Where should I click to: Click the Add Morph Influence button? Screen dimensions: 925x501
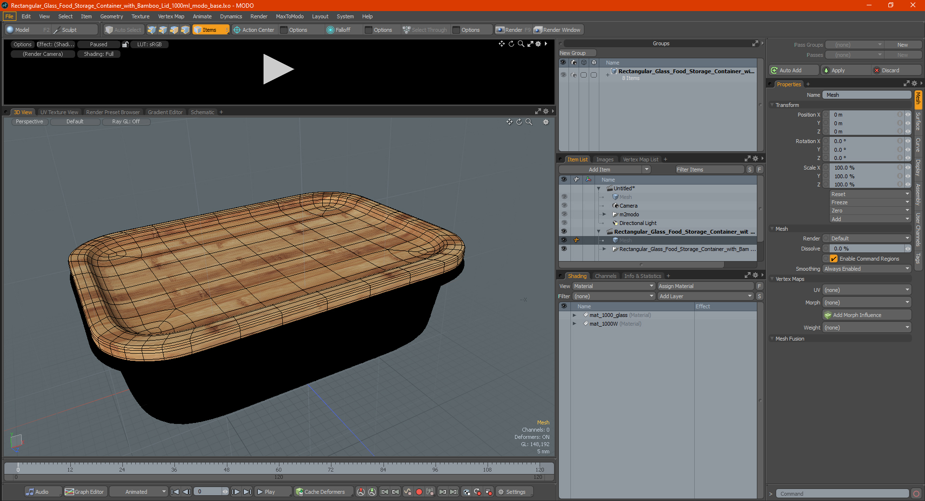point(866,315)
